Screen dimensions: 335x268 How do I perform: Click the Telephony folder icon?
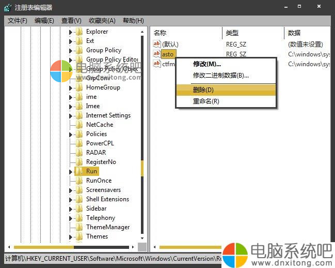79,218
